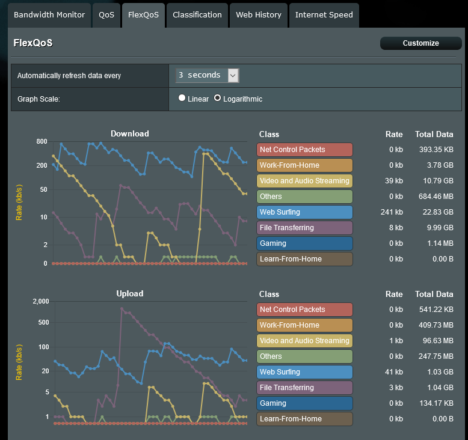Select the Logarithmic graph scale option
Image resolution: width=468 pixels, height=440 pixels.
click(x=218, y=99)
